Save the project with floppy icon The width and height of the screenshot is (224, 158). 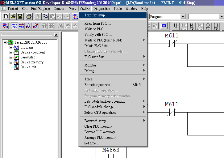click(x=20, y=16)
